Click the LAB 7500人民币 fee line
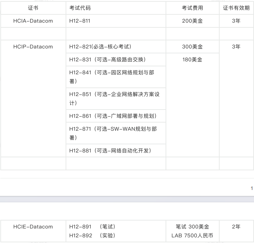This screenshot has width=254, height=243. point(192,235)
